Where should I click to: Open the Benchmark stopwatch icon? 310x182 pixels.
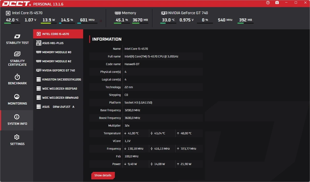pos(17,77)
